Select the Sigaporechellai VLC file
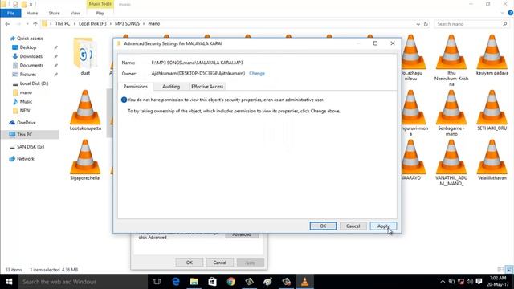The width and height of the screenshot is (514, 289). click(x=85, y=161)
